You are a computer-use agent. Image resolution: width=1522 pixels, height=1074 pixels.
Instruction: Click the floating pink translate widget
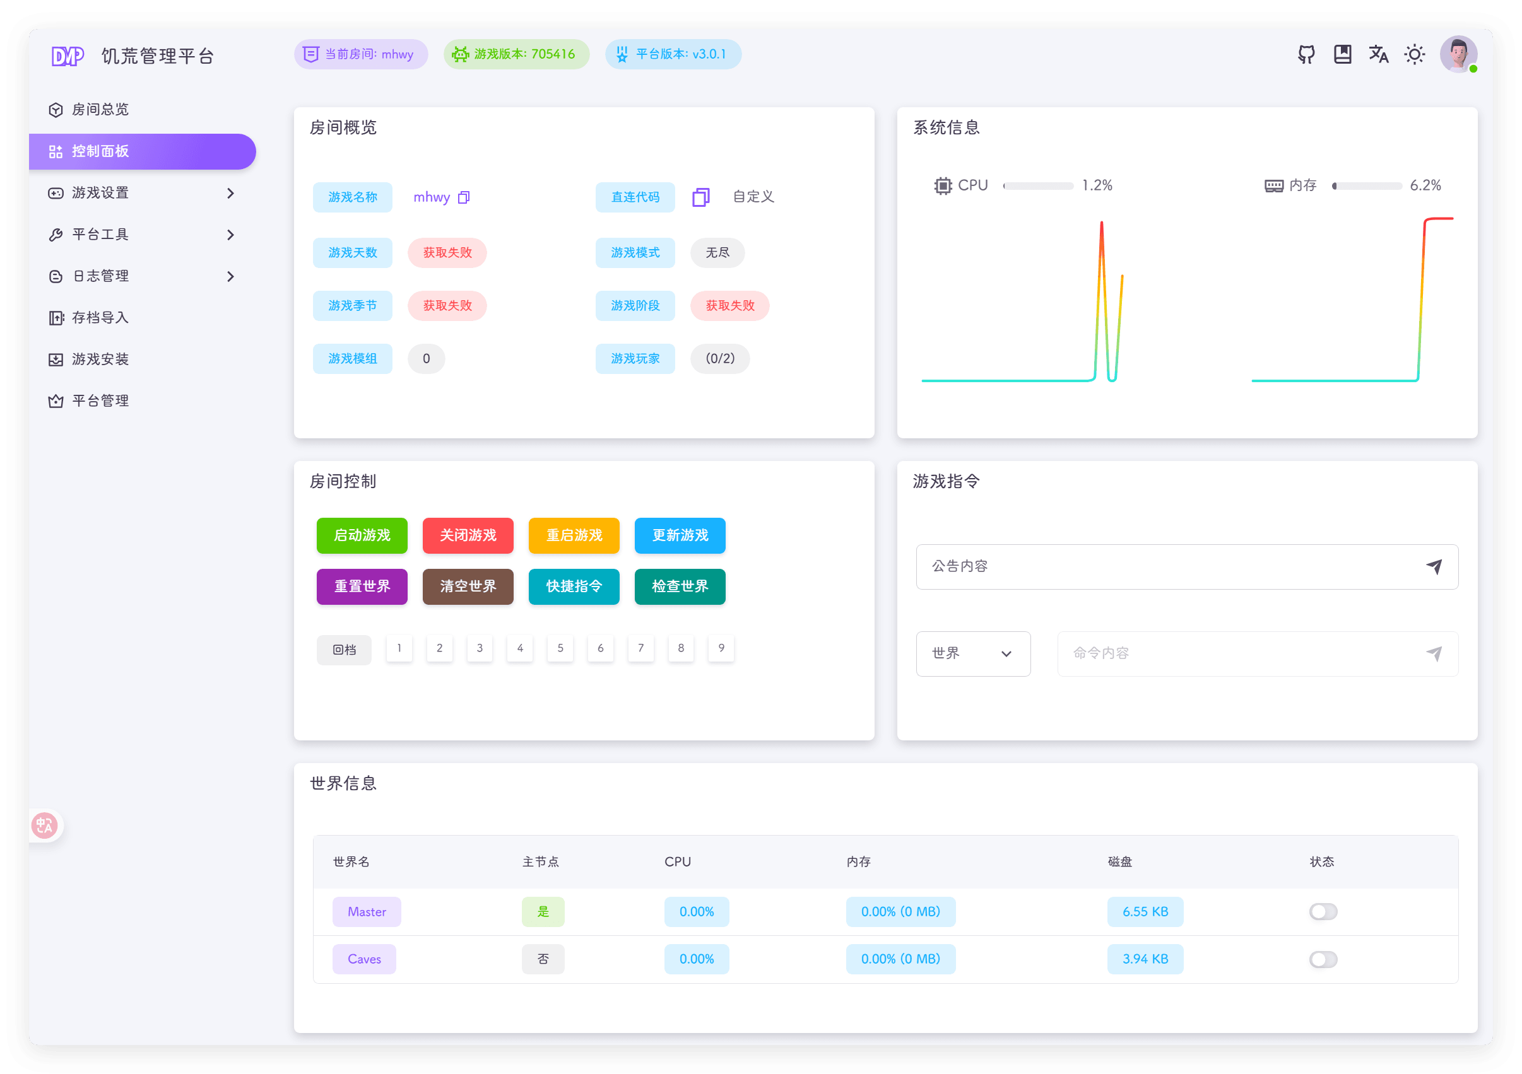pyautogui.click(x=45, y=826)
